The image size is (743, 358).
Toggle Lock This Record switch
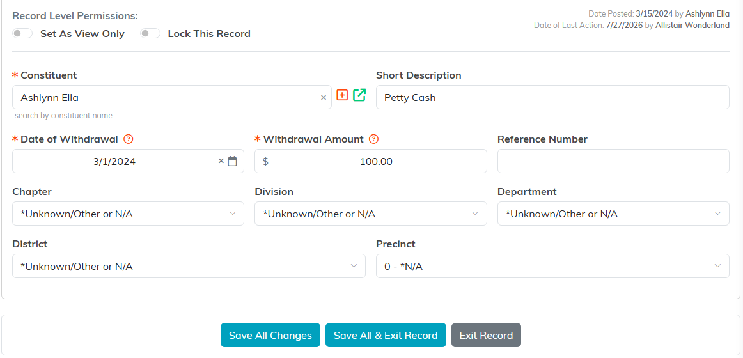point(150,34)
